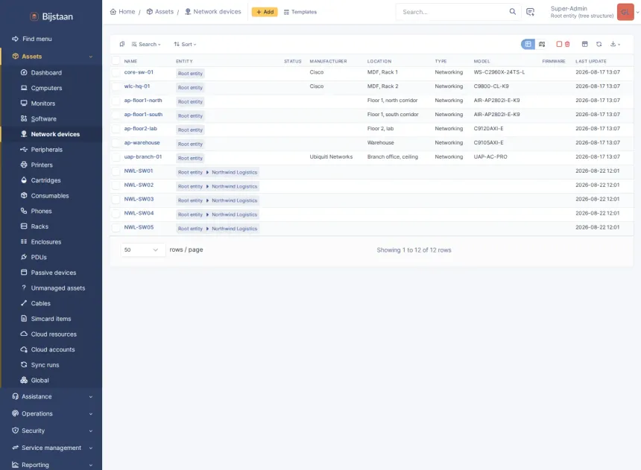Open the export download dropdown
641x470 pixels.
pos(615,44)
